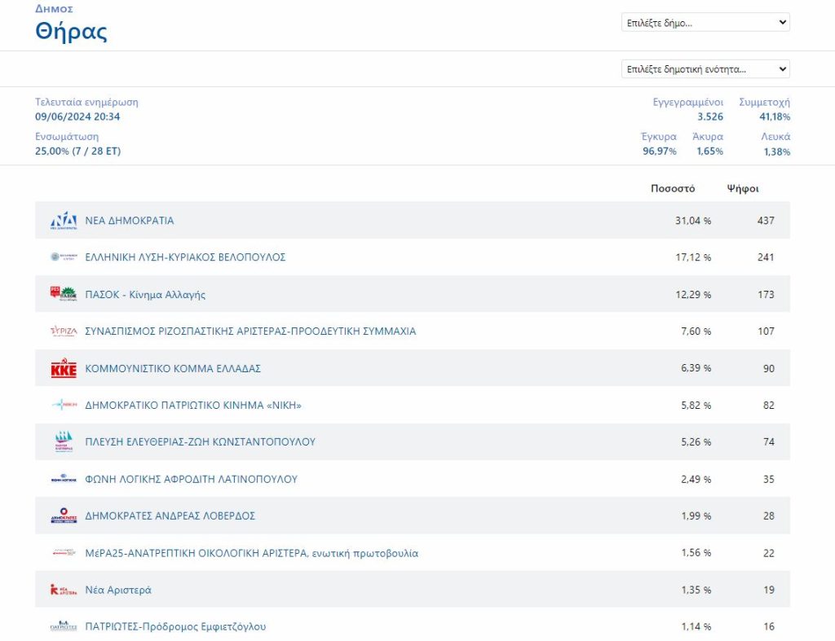Click the percentage '12,29 %'
Image resolution: width=835 pixels, height=641 pixels.
coord(693,294)
